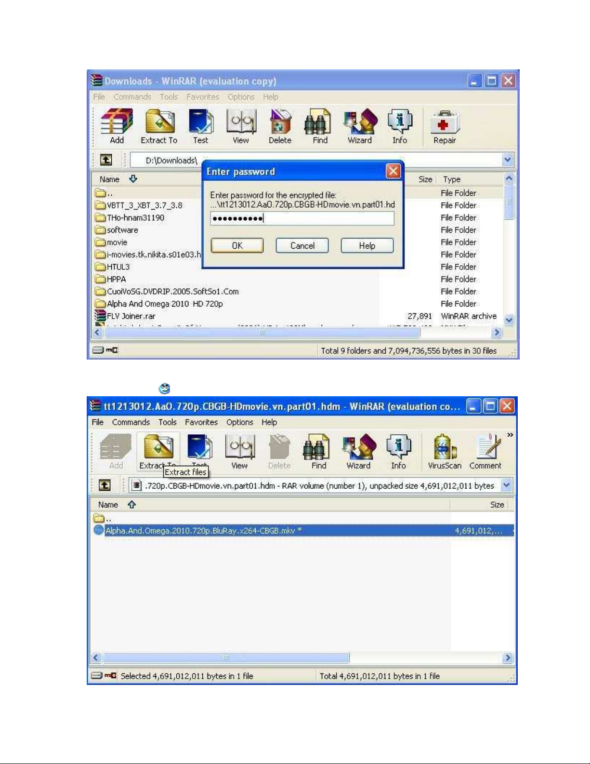Image resolution: width=590 pixels, height=764 pixels.
Task: Click the horizontal scrollbar in the part01.hdm window
Action: tap(226, 658)
